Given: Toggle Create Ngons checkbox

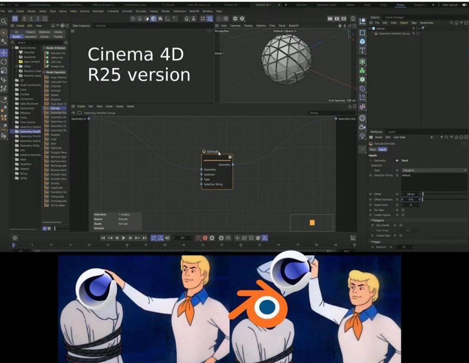Looking at the screenshot, I should tap(403, 215).
